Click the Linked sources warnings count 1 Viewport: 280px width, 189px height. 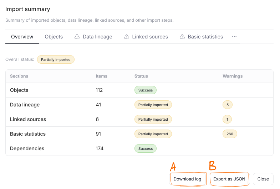click(227, 119)
